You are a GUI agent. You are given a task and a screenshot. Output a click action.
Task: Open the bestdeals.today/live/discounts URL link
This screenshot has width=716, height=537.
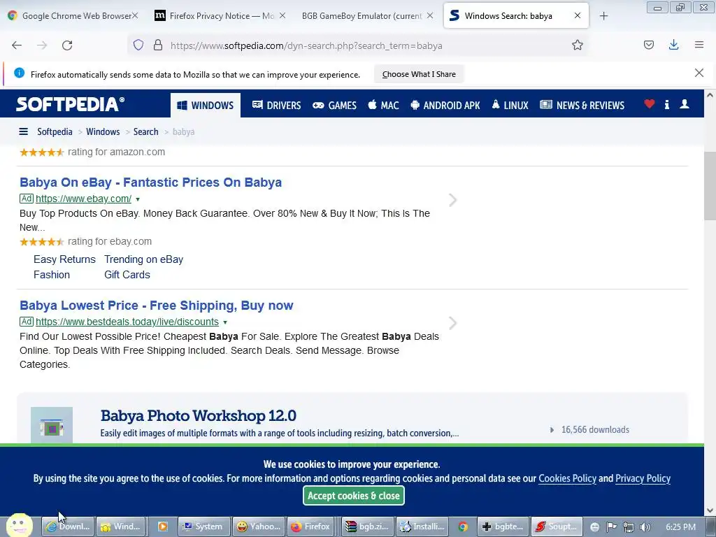click(x=127, y=322)
